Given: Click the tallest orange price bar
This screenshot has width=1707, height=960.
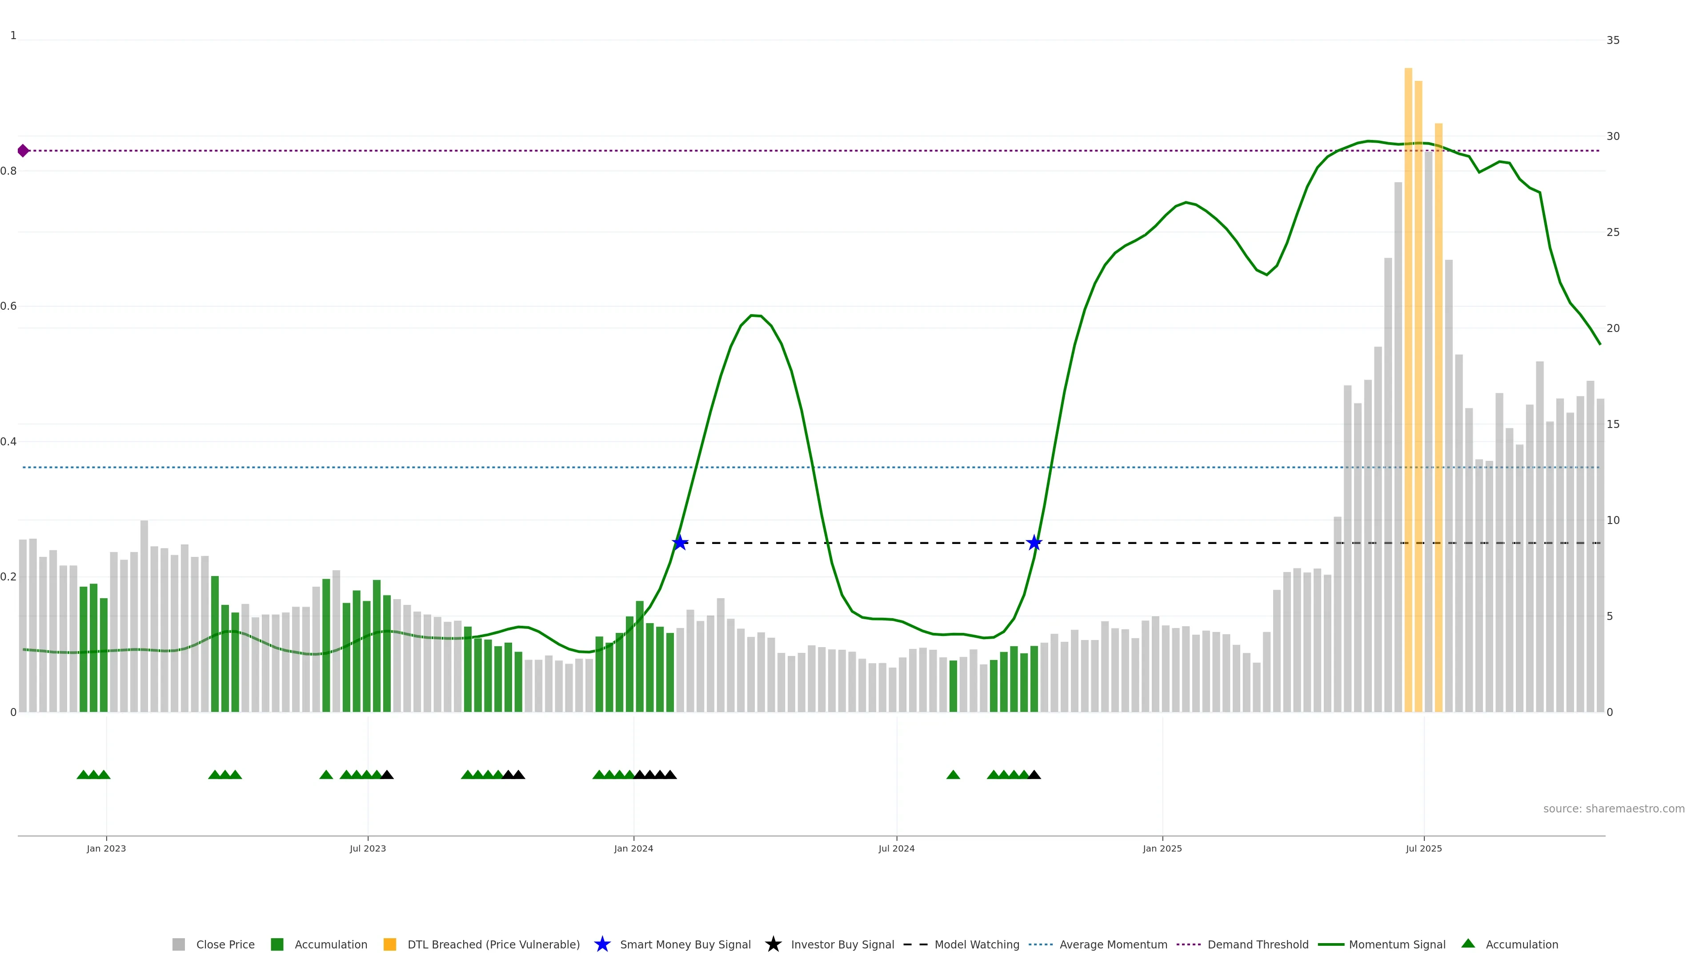Looking at the screenshot, I should coord(1408,391).
